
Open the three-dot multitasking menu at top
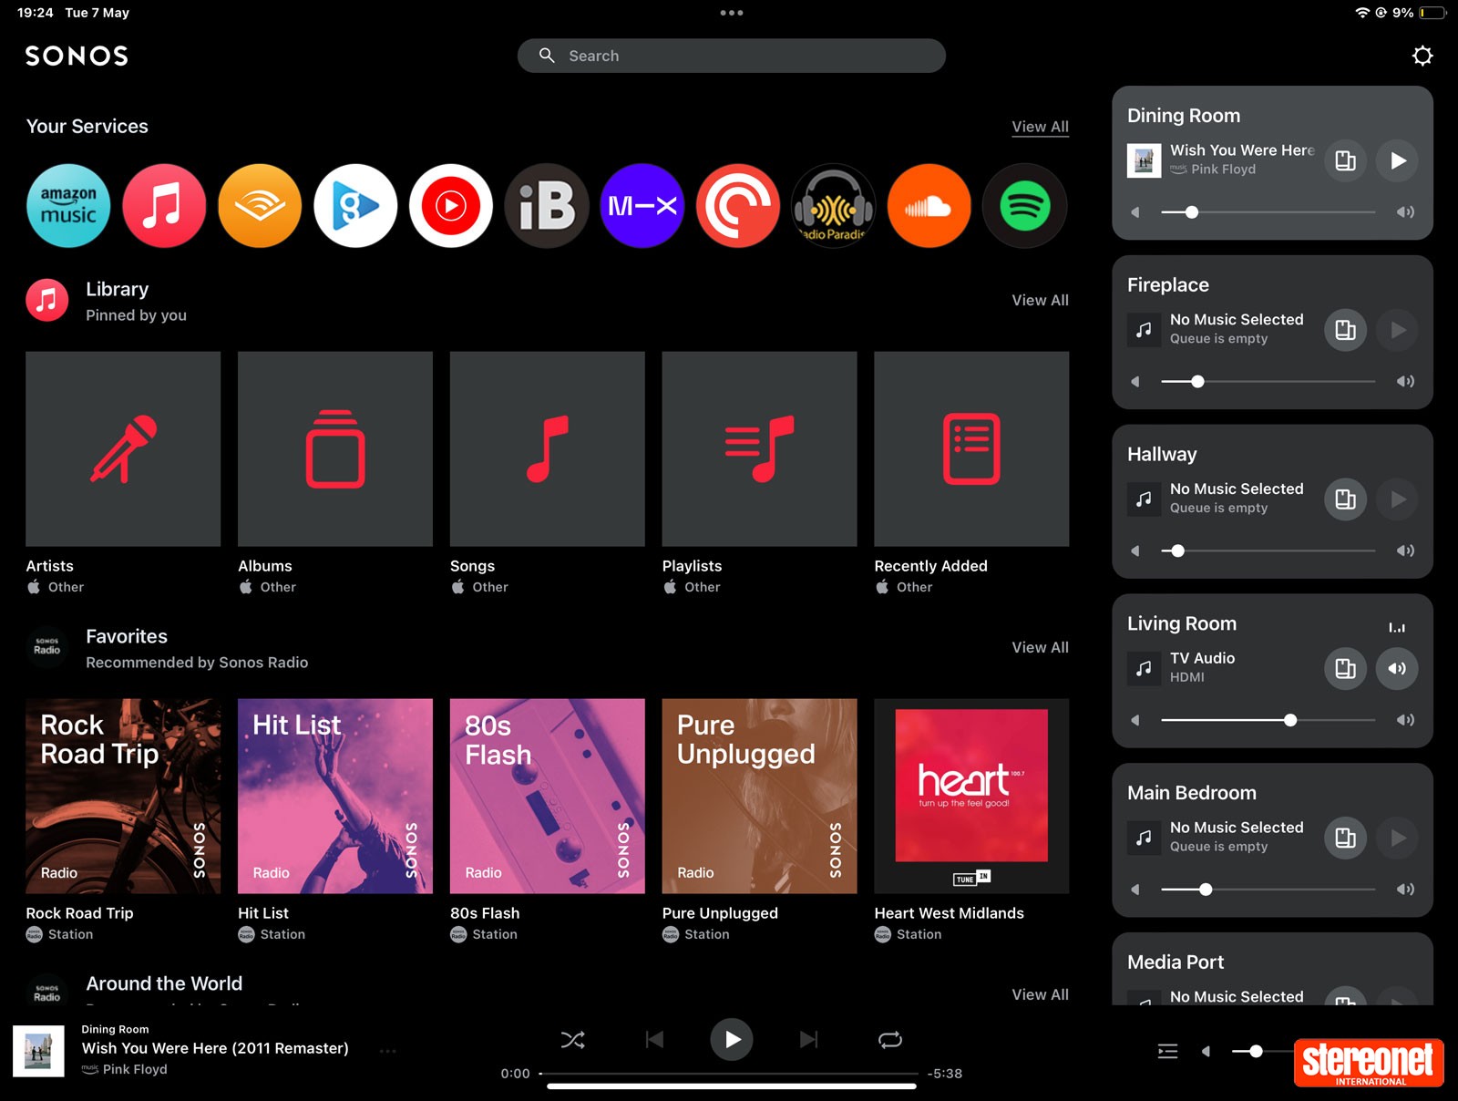(x=731, y=13)
